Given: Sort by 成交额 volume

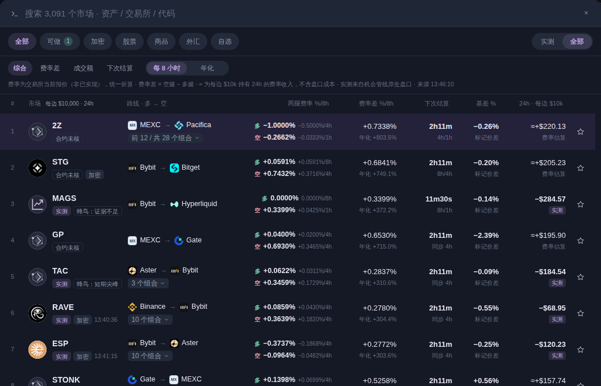Looking at the screenshot, I should point(83,68).
